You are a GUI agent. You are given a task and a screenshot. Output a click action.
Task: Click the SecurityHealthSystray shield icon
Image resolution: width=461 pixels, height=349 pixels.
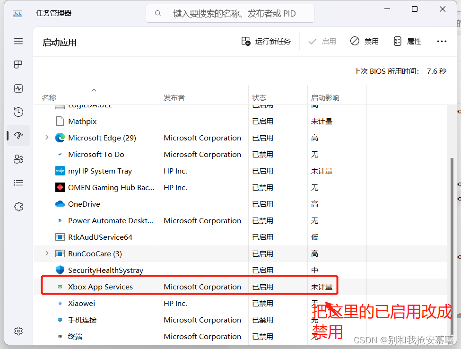tap(60, 270)
